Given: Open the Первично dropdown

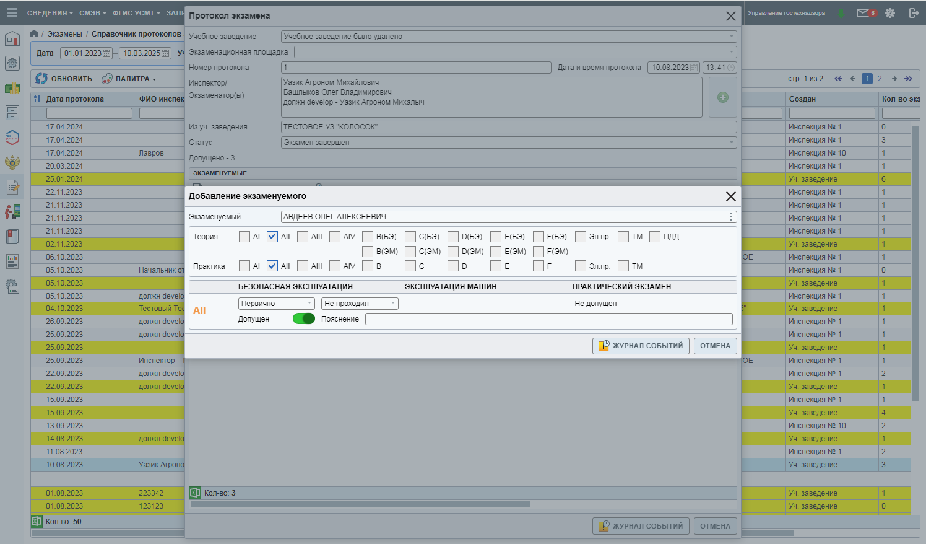Looking at the screenshot, I should [277, 304].
